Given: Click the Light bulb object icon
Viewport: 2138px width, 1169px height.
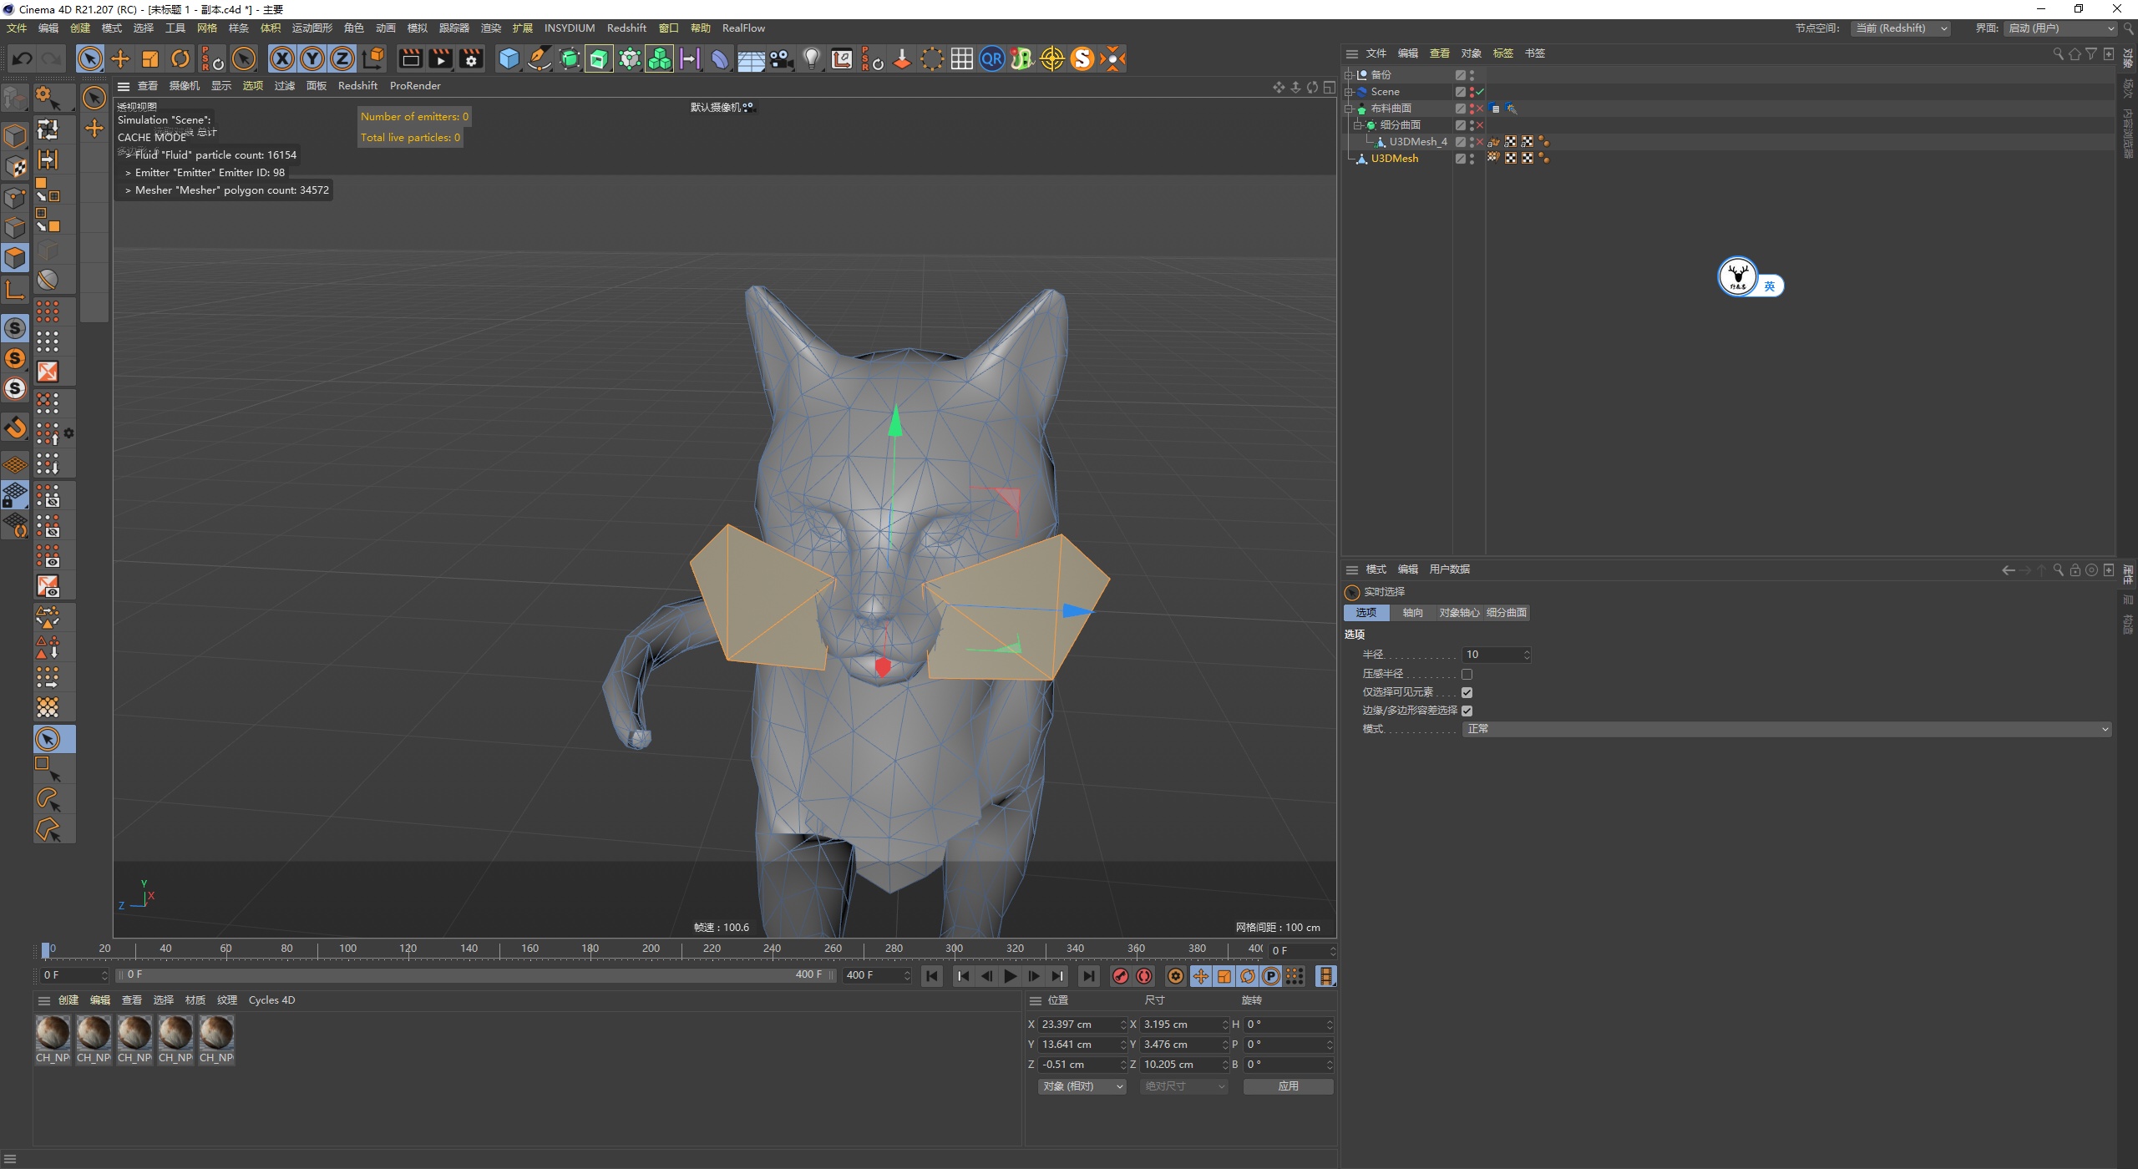Looking at the screenshot, I should click(811, 58).
